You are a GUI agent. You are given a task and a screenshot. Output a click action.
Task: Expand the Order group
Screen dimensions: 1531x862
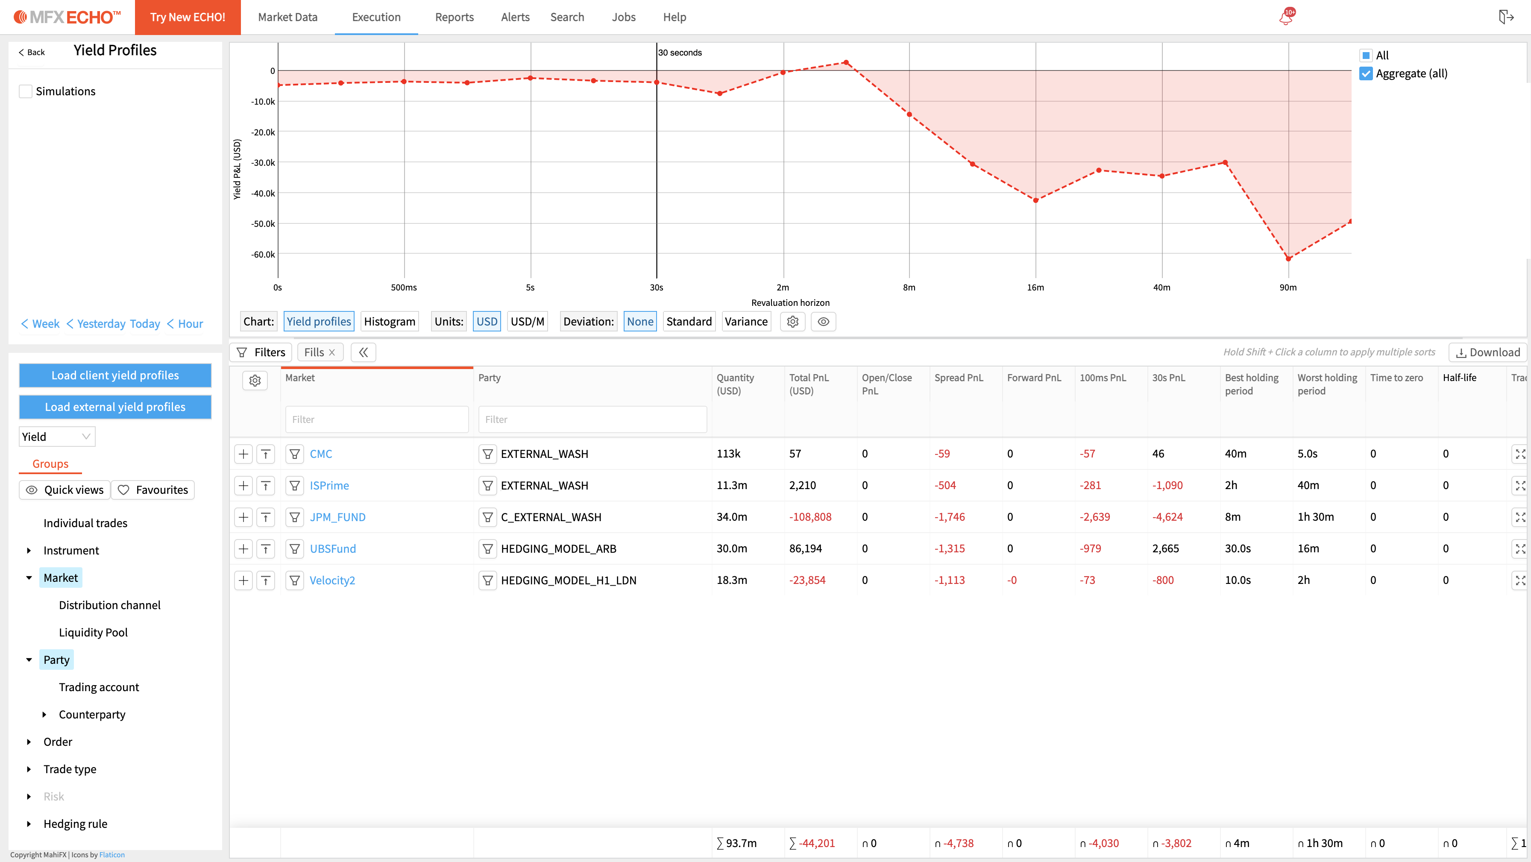pyautogui.click(x=29, y=742)
